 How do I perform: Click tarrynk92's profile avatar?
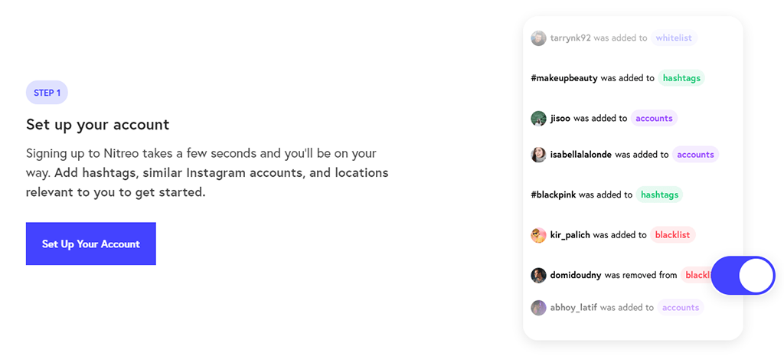coord(538,38)
